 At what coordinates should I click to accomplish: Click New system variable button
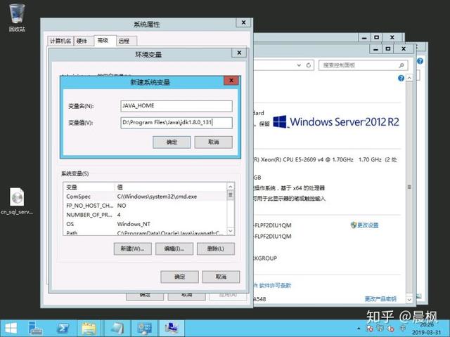pos(132,249)
